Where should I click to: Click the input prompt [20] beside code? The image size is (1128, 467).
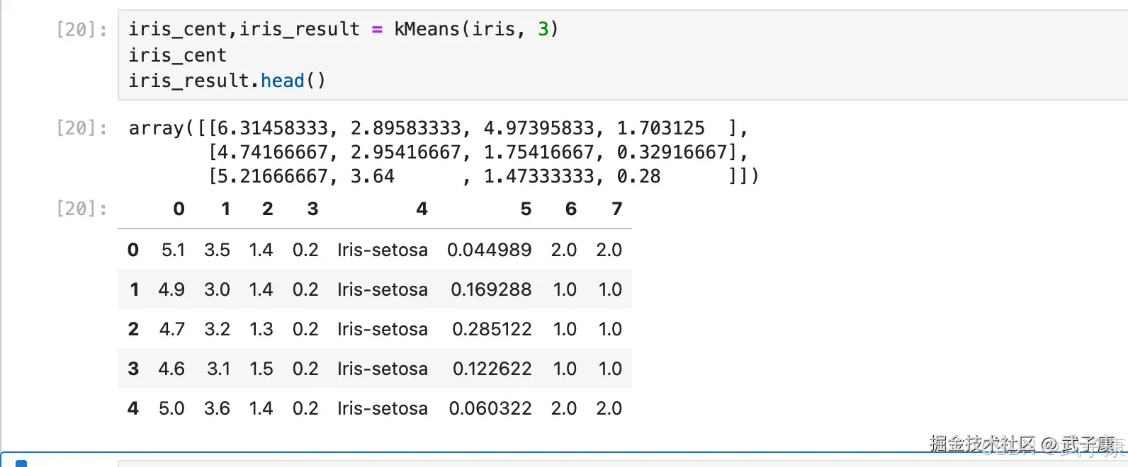pos(81,30)
